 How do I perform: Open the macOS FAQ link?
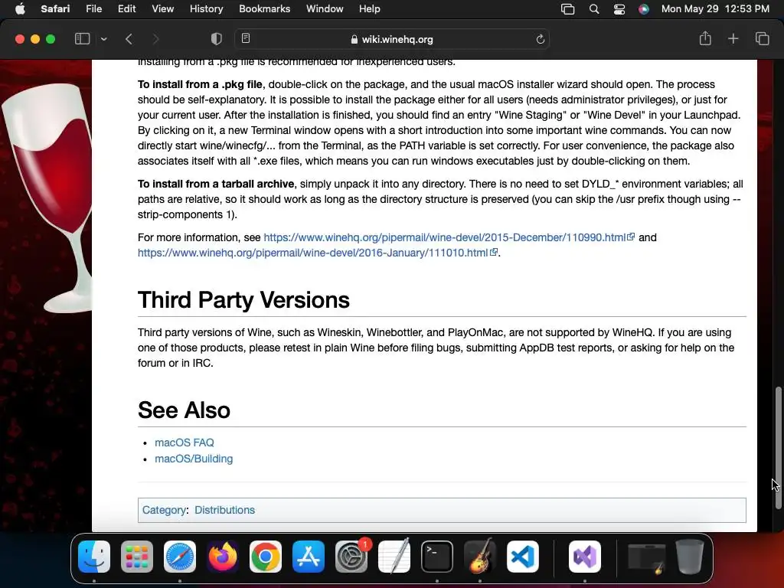tap(184, 443)
